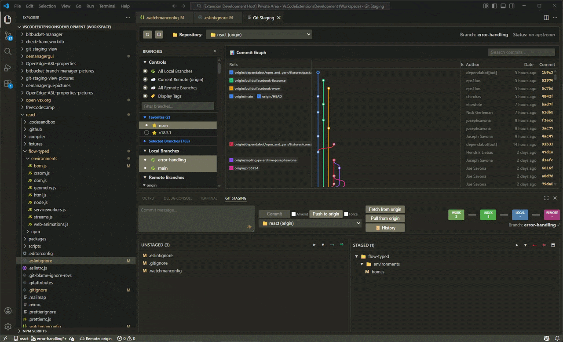Open the react (origin) dropdown beside commit
The height and width of the screenshot is (342, 563).
(x=310, y=223)
